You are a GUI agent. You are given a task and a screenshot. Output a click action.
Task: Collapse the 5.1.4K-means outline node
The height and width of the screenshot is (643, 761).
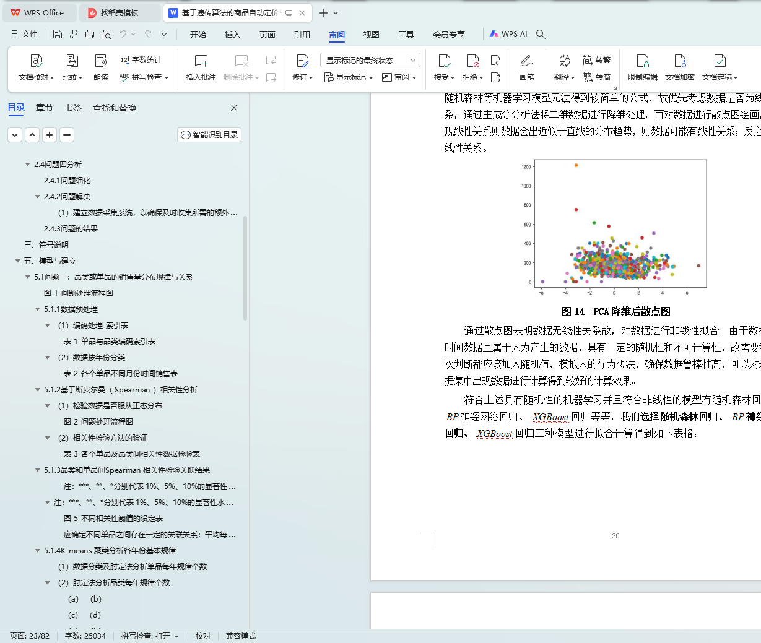pos(37,550)
